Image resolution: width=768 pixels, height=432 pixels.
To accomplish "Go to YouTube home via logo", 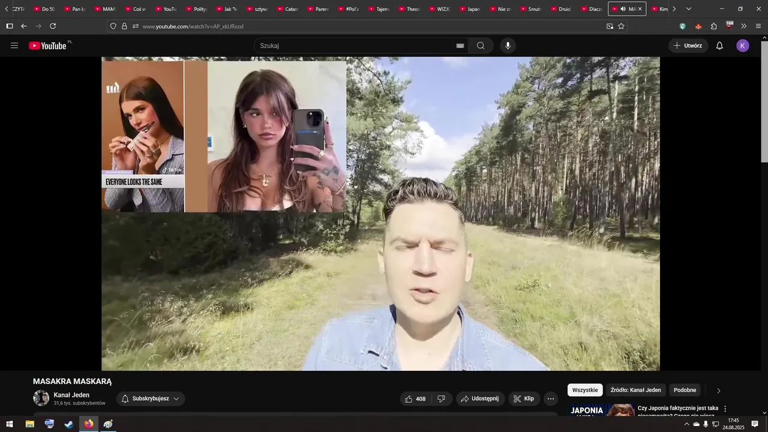I will [x=47, y=46].
